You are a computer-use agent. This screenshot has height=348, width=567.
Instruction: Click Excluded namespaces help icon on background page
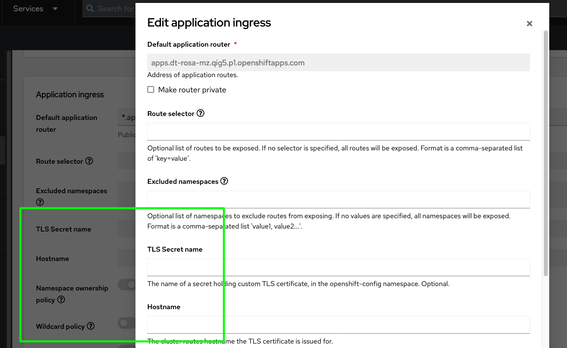pyautogui.click(x=40, y=202)
